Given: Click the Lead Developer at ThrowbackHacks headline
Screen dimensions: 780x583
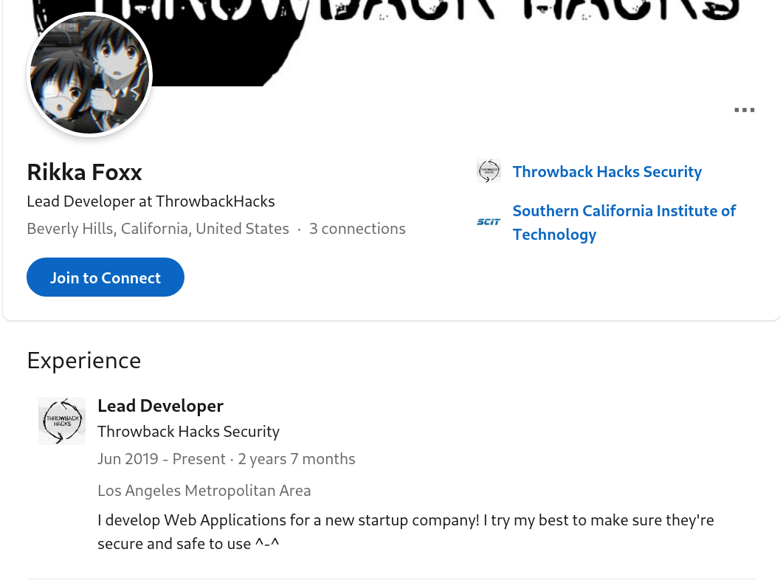Looking at the screenshot, I should pos(151,201).
